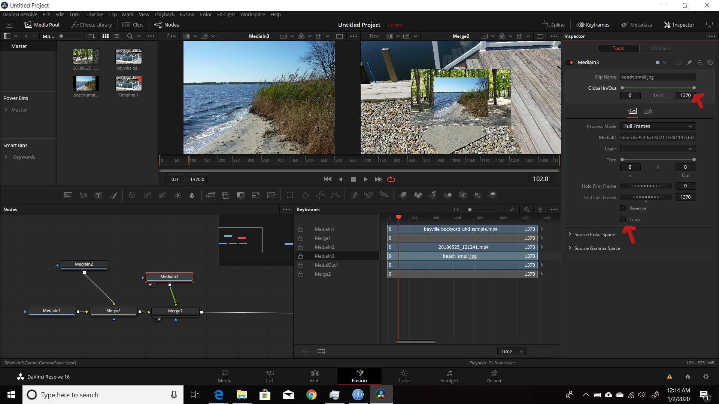Adjust the Media Pool thumbnail size slider
719x404 pixels.
tap(70, 36)
